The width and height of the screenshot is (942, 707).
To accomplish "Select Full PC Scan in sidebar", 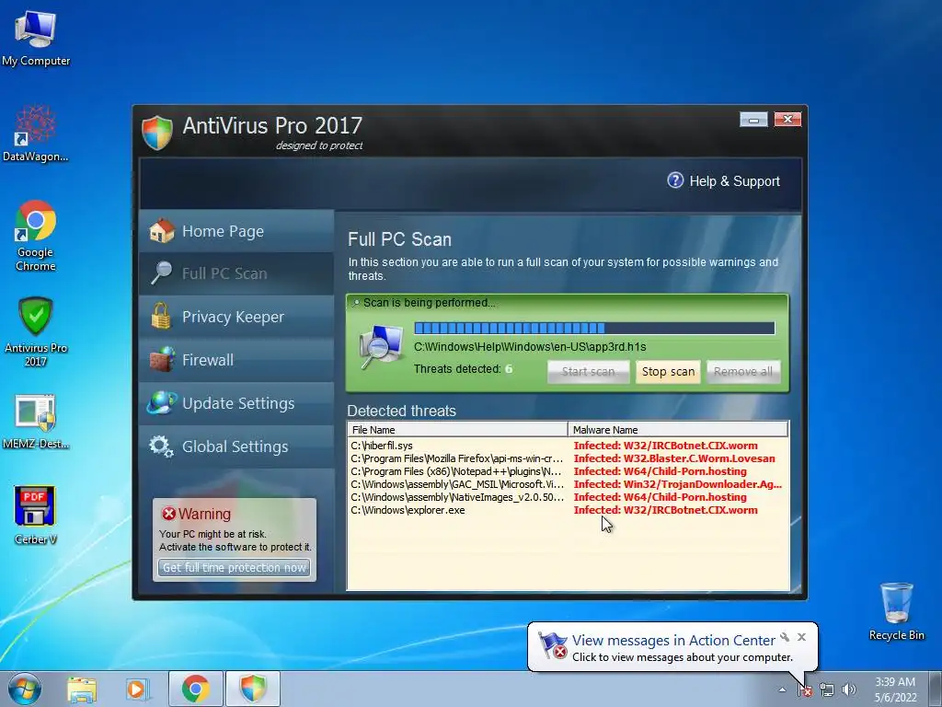I will (x=236, y=273).
